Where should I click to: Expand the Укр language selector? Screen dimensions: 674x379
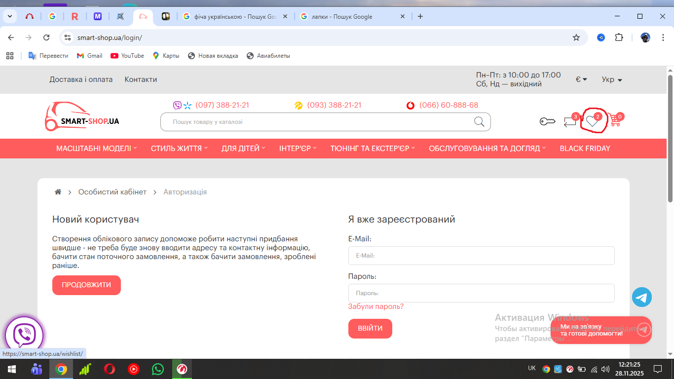[x=612, y=79]
